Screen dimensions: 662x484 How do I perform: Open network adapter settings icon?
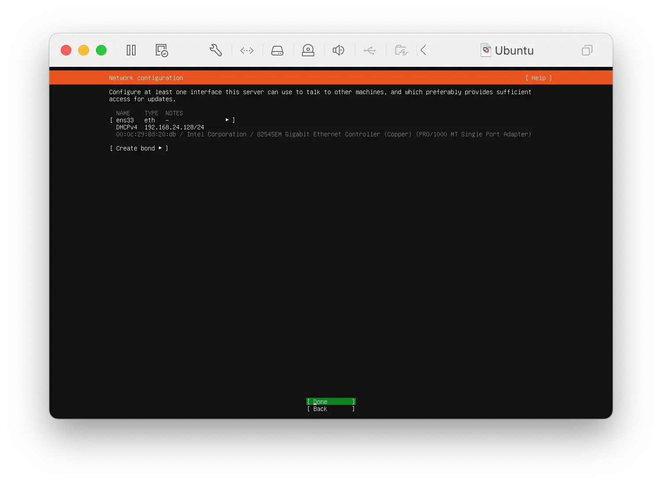(x=247, y=51)
